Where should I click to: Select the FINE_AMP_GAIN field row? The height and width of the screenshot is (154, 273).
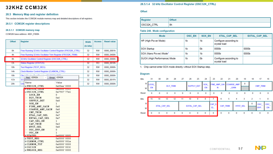coord(51,106)
